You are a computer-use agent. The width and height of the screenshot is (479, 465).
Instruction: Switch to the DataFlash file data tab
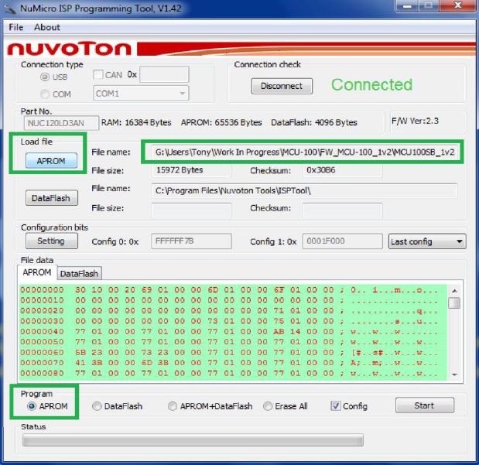(x=79, y=274)
